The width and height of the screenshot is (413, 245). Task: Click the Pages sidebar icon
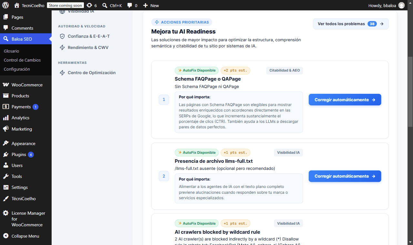click(x=6, y=17)
